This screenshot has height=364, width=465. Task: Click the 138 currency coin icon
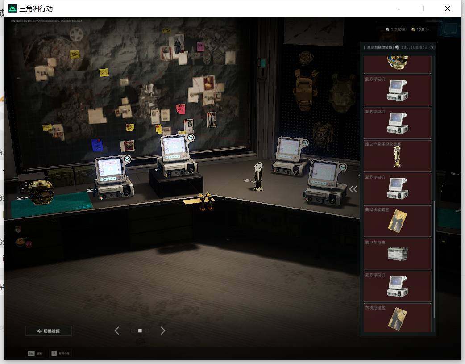413,29
